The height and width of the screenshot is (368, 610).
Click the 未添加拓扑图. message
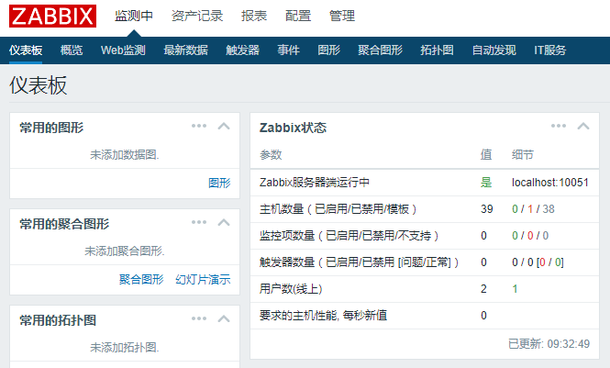point(125,348)
